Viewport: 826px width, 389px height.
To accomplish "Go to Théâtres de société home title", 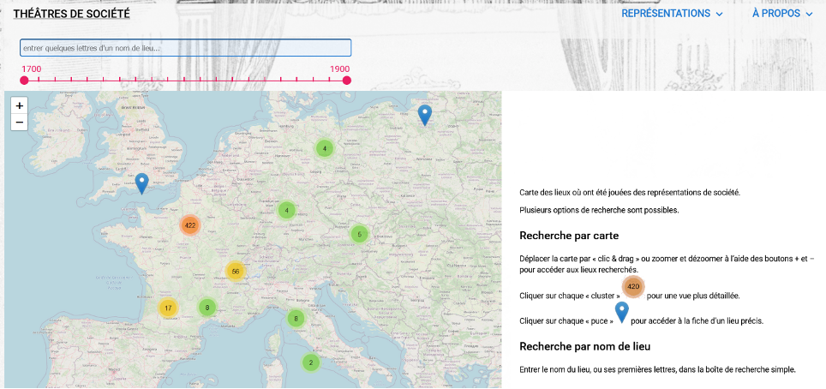I will pos(71,15).
